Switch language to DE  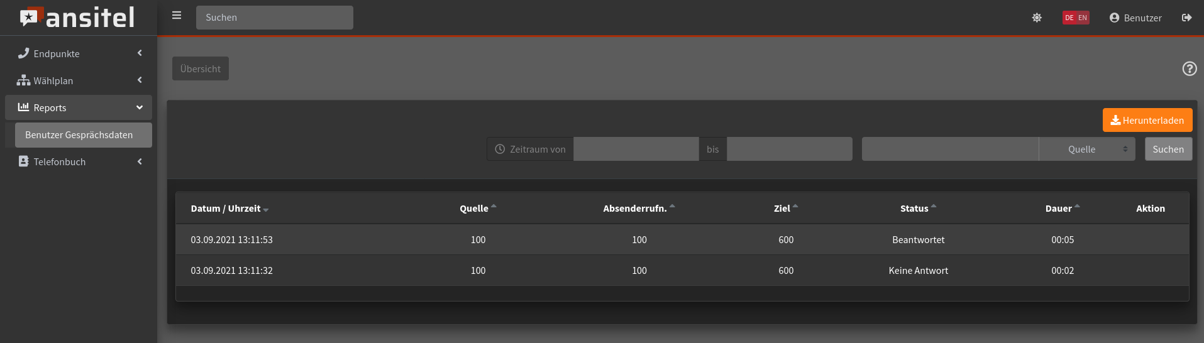1069,18
